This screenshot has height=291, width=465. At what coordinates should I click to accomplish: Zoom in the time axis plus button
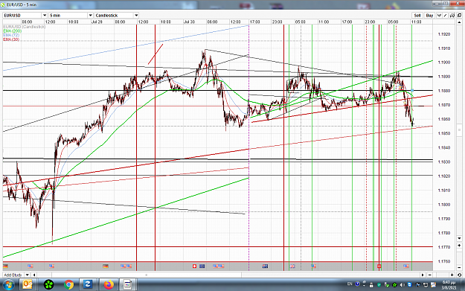pyautogui.click(x=452, y=275)
